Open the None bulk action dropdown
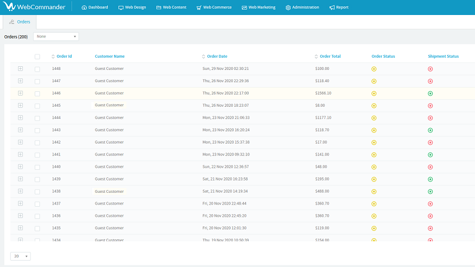The width and height of the screenshot is (475, 267). coord(56,36)
